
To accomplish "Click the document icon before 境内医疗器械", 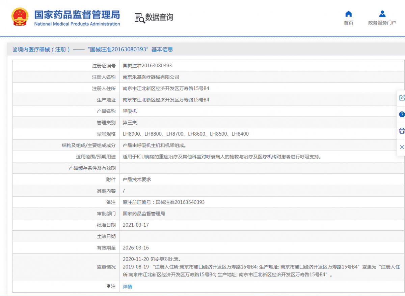I will click(x=15, y=49).
